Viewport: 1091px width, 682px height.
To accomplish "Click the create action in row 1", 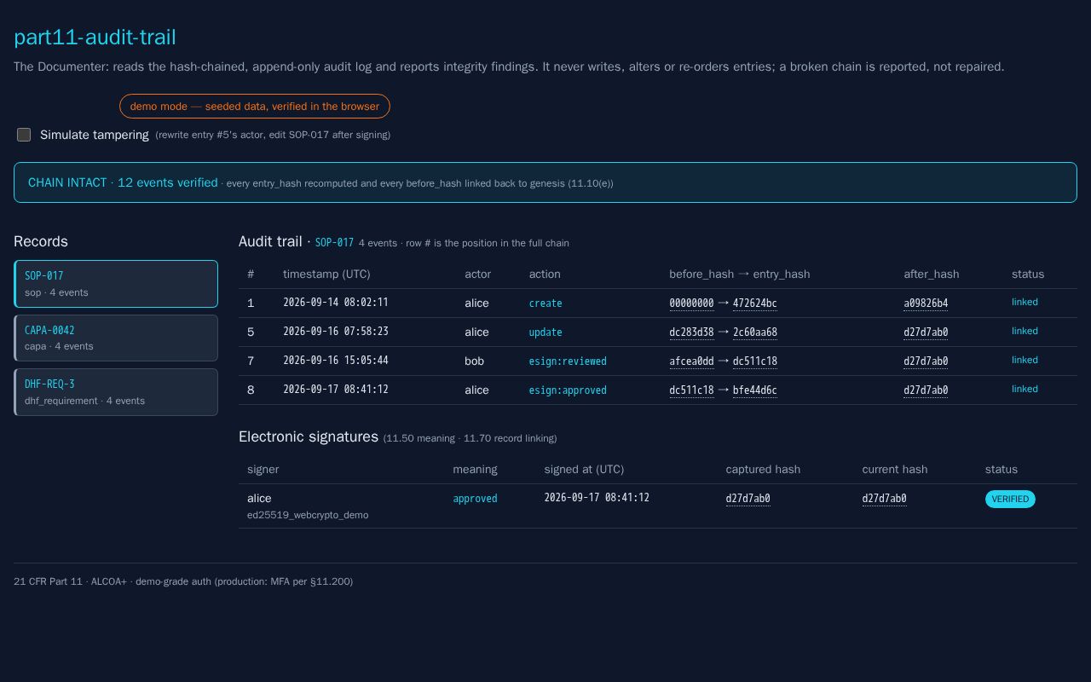I will [x=545, y=303].
